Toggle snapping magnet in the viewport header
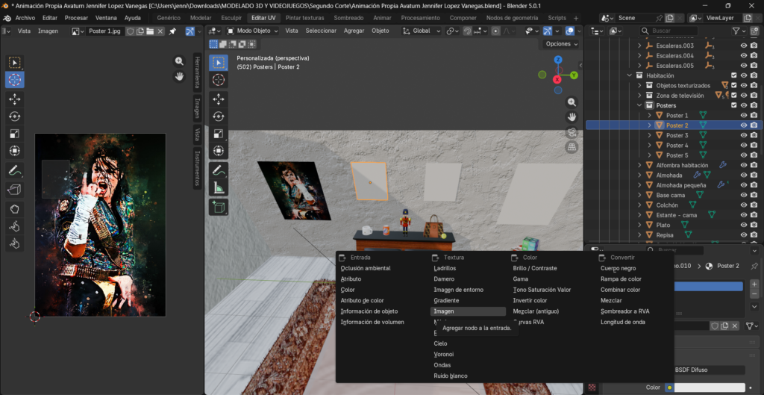This screenshot has width=764, height=395. coord(467,31)
